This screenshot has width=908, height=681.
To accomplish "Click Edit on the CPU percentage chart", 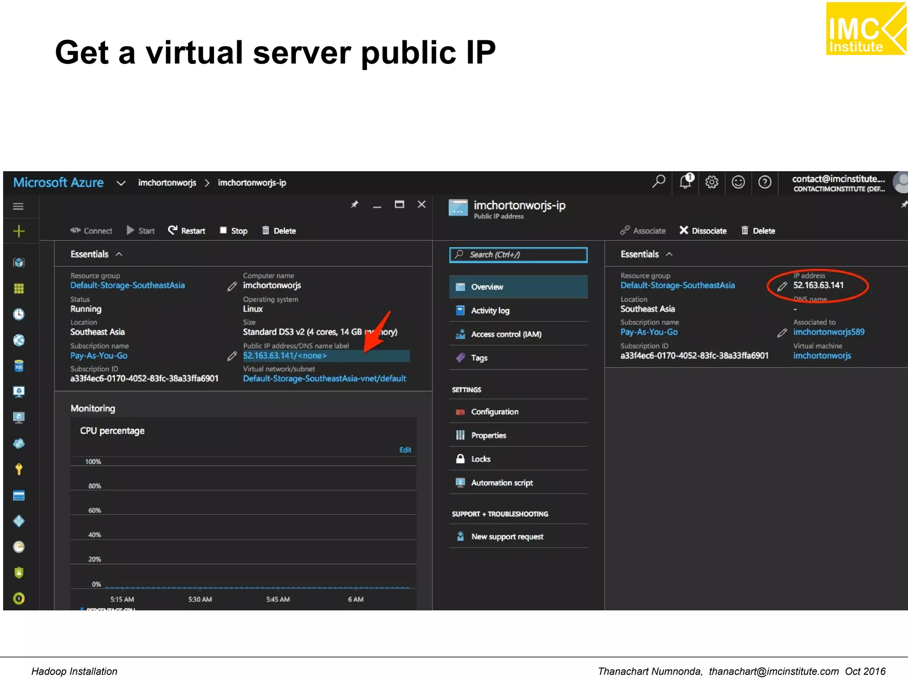I will point(405,450).
